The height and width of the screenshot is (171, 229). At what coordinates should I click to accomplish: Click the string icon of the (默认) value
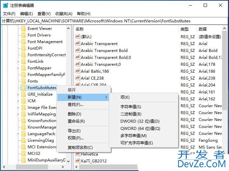(x=78, y=37)
